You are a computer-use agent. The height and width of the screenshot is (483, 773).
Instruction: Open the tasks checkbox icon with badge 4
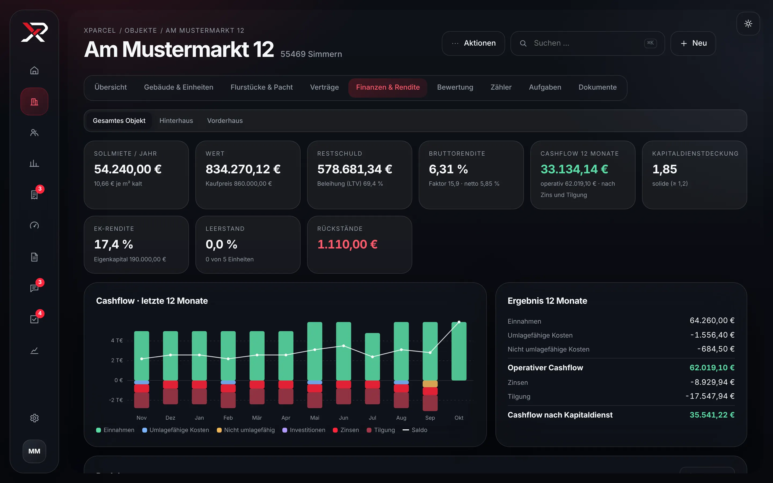34,319
